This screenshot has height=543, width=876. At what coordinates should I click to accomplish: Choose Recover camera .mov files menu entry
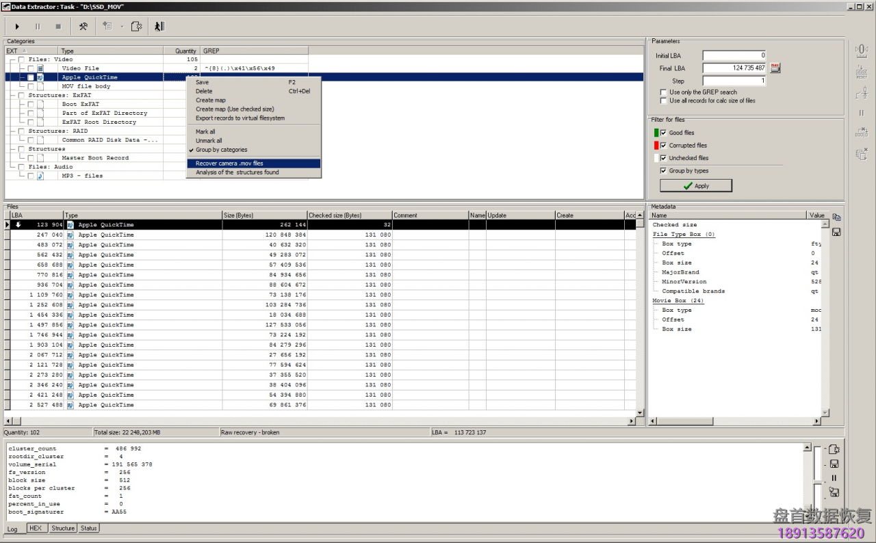pos(229,163)
